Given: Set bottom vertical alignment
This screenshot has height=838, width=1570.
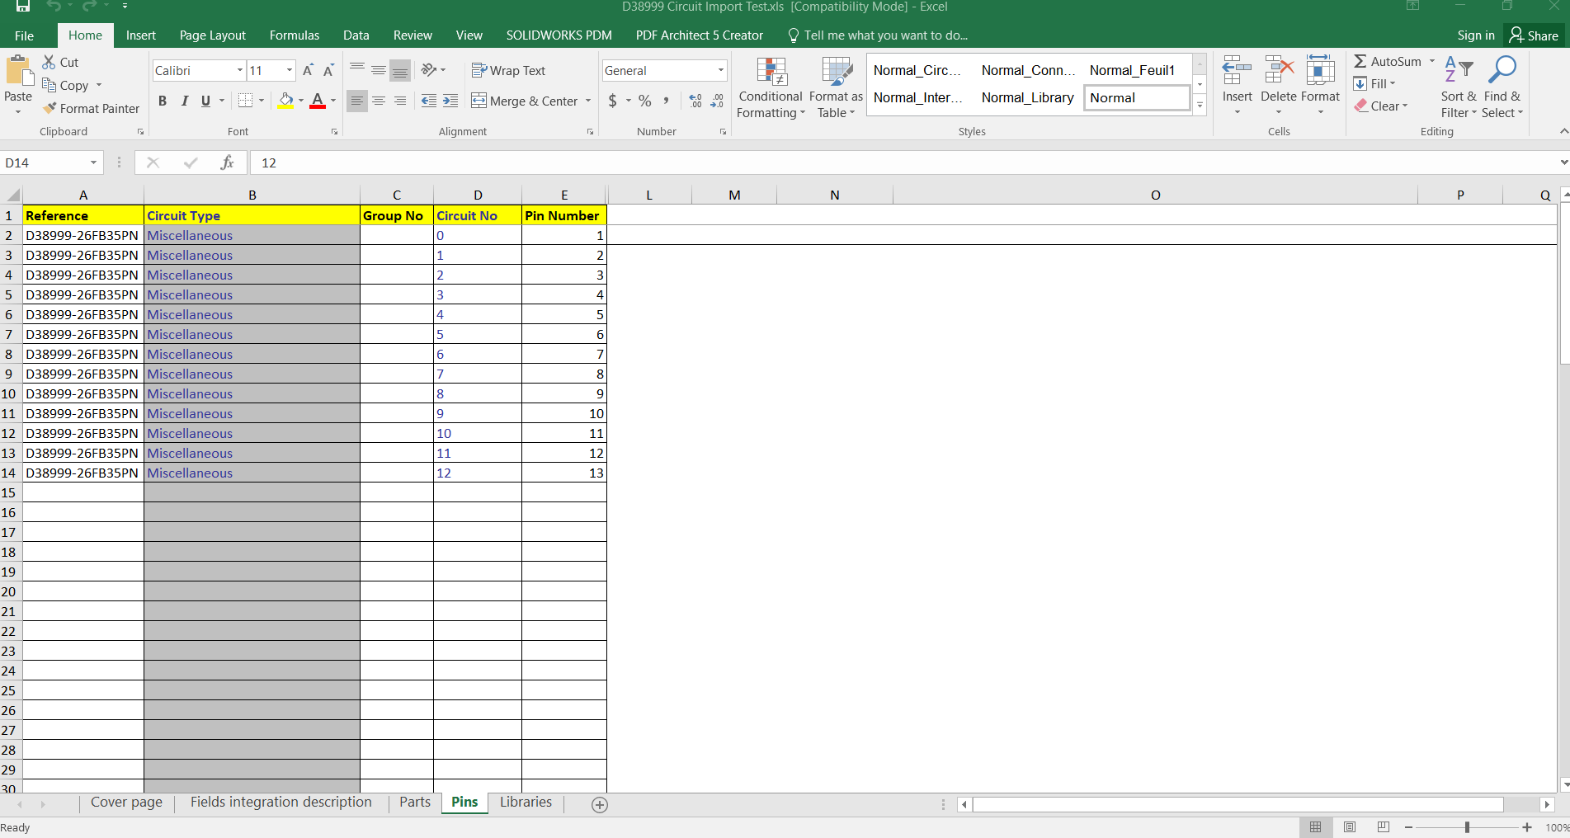Looking at the screenshot, I should point(400,71).
